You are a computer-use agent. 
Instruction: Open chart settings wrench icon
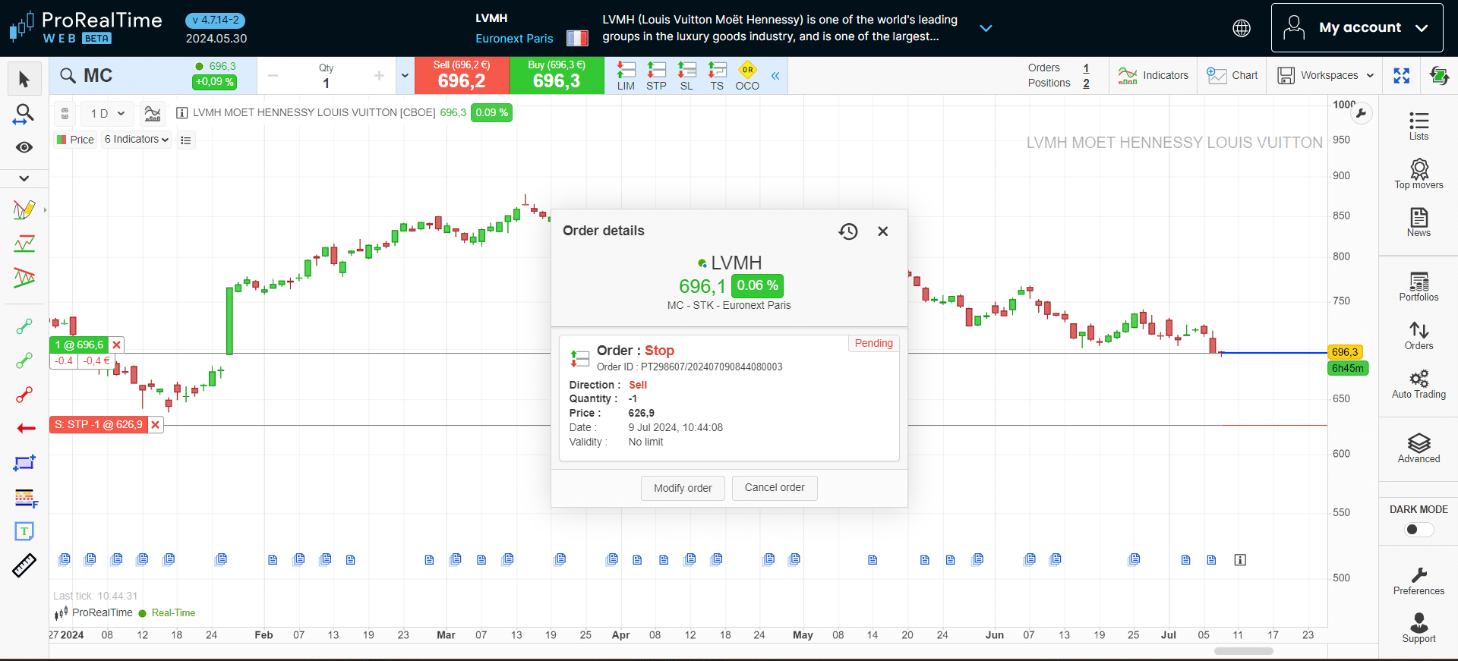click(x=1362, y=114)
